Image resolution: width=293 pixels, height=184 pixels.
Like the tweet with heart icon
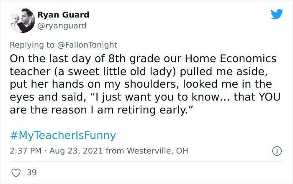(16, 173)
